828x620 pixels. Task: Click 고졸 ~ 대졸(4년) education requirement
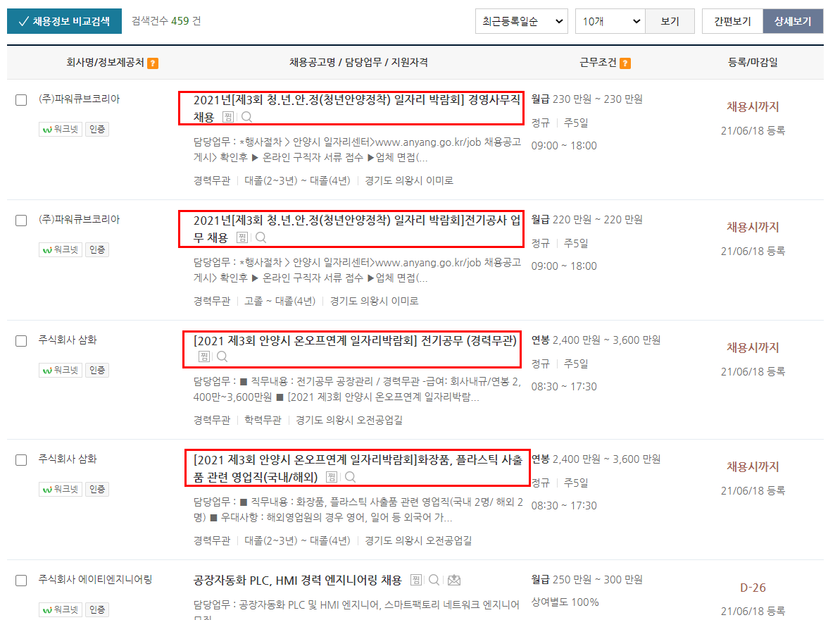(x=280, y=302)
